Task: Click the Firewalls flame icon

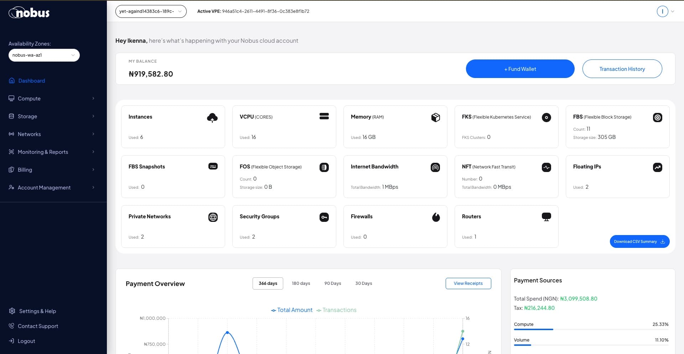Action: pos(436,217)
